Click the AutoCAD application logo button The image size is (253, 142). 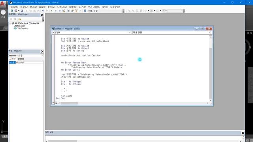coord(3,4)
